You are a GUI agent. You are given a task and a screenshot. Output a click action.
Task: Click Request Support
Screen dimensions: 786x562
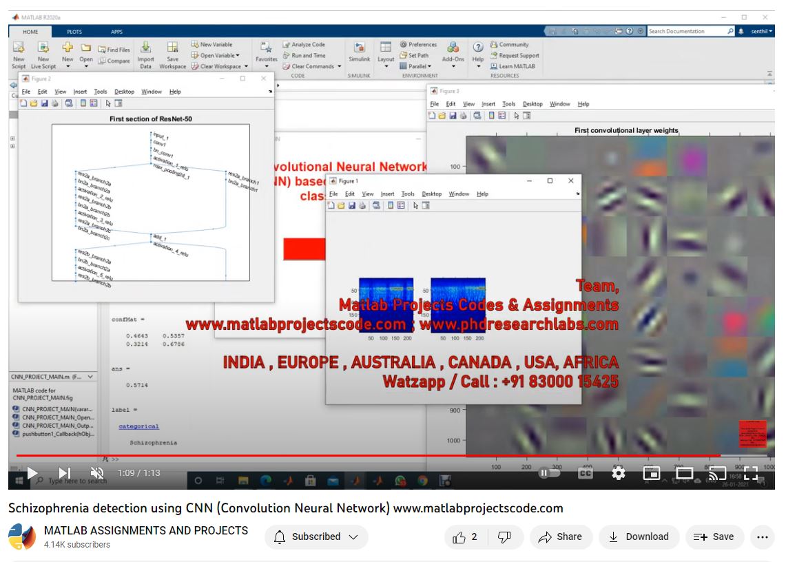click(515, 55)
